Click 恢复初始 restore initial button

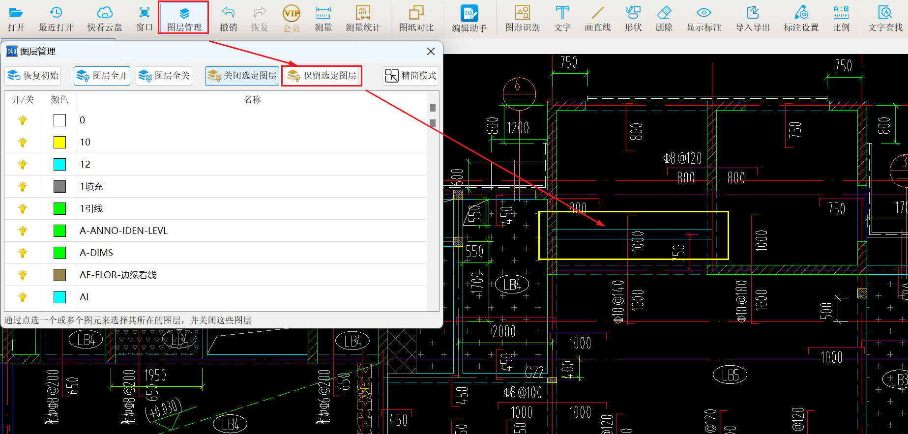(x=33, y=76)
